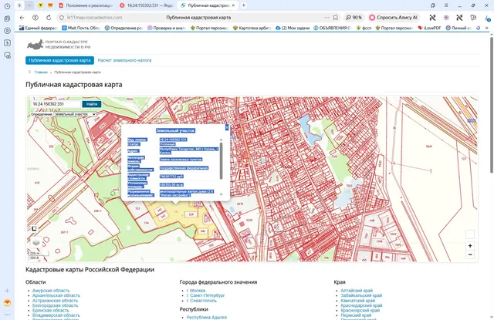Open 'ОБЪЯВЛЕНИЯ' bookmark
This screenshot has width=494, height=320.
click(x=333, y=28)
